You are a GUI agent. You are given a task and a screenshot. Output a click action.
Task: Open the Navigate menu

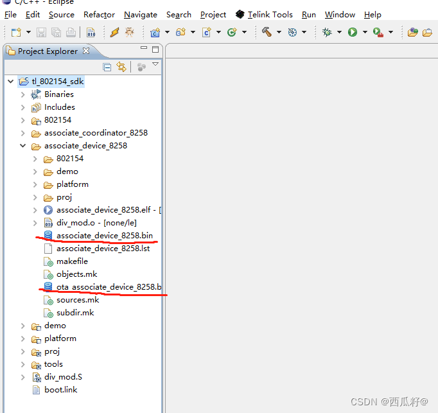141,15
